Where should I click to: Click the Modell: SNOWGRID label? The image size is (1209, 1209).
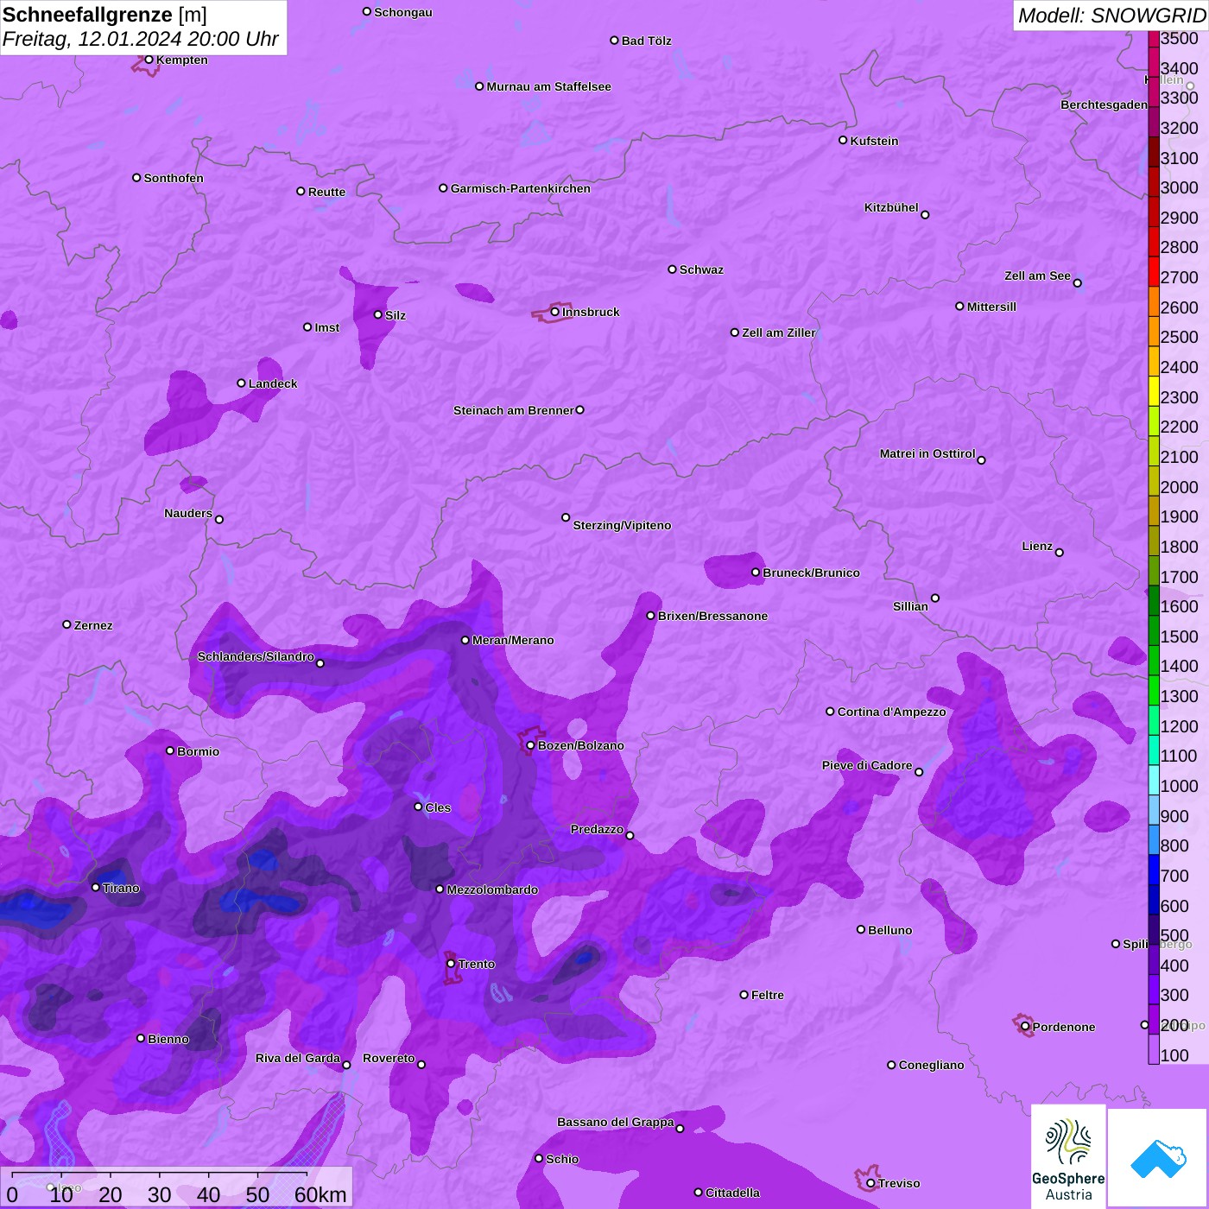click(1111, 16)
